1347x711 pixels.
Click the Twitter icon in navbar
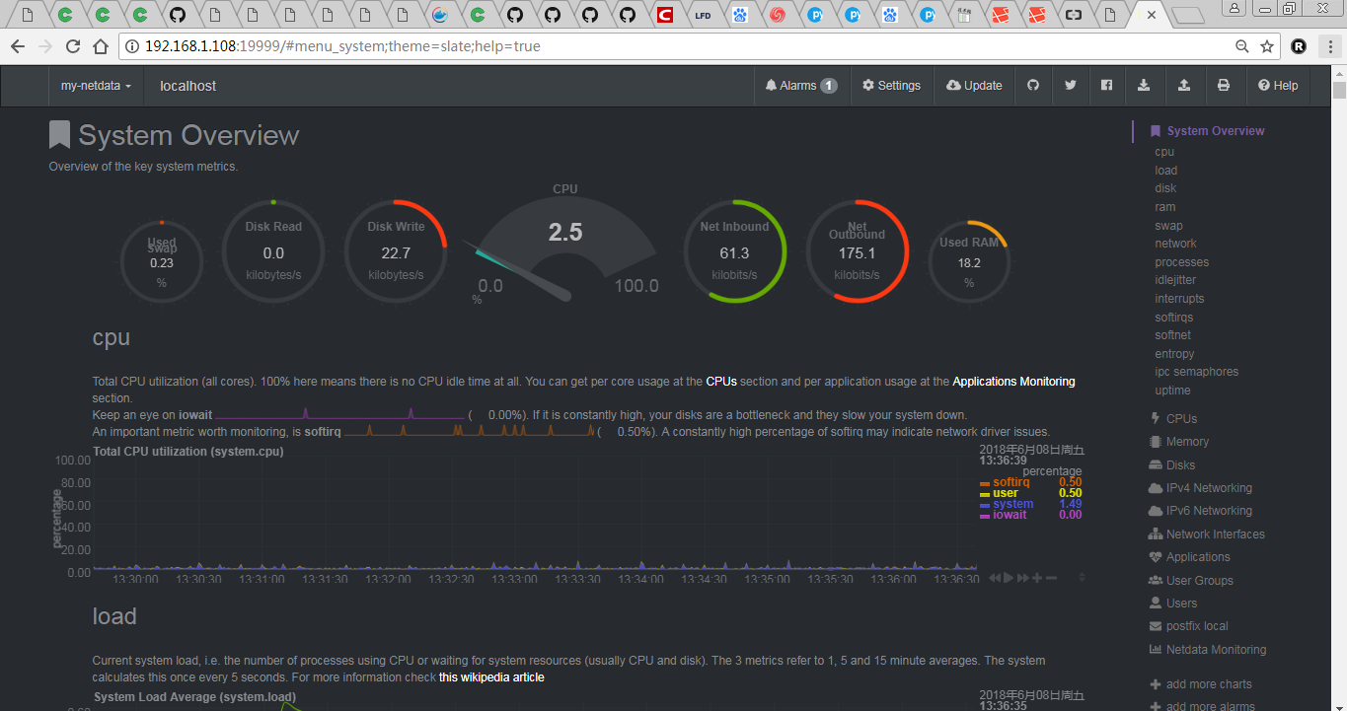[x=1070, y=86]
